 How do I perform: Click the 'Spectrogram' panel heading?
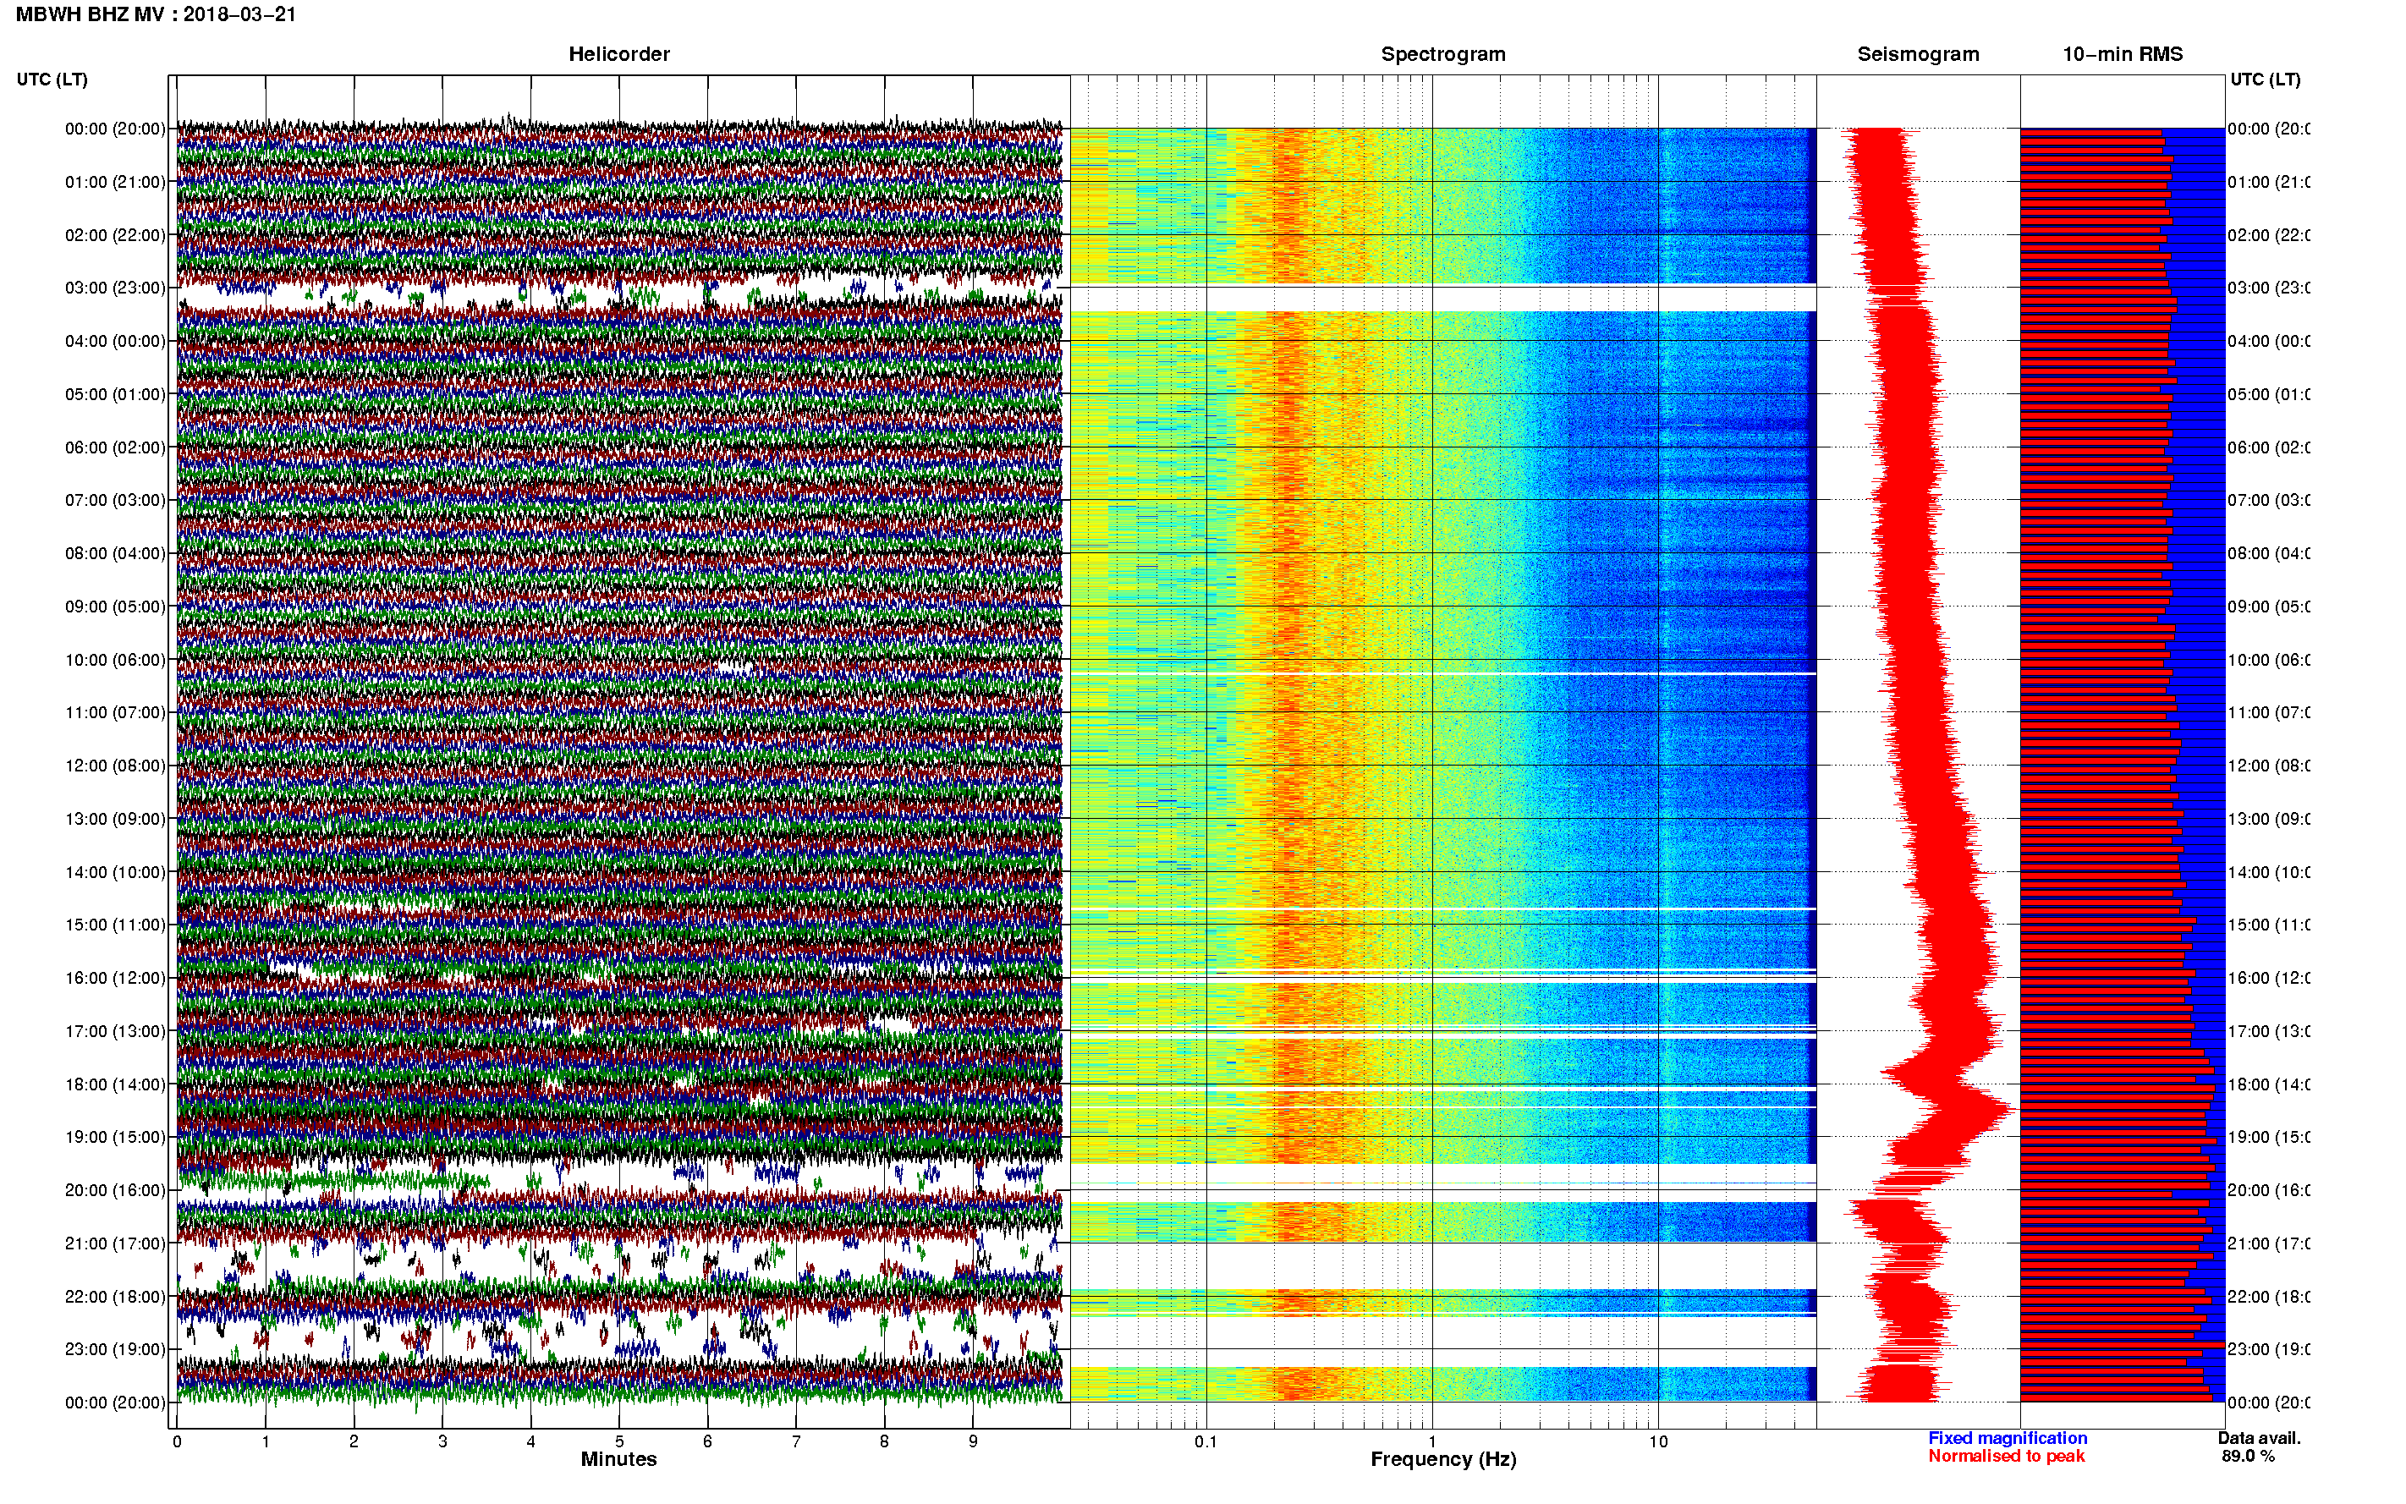1443,54
